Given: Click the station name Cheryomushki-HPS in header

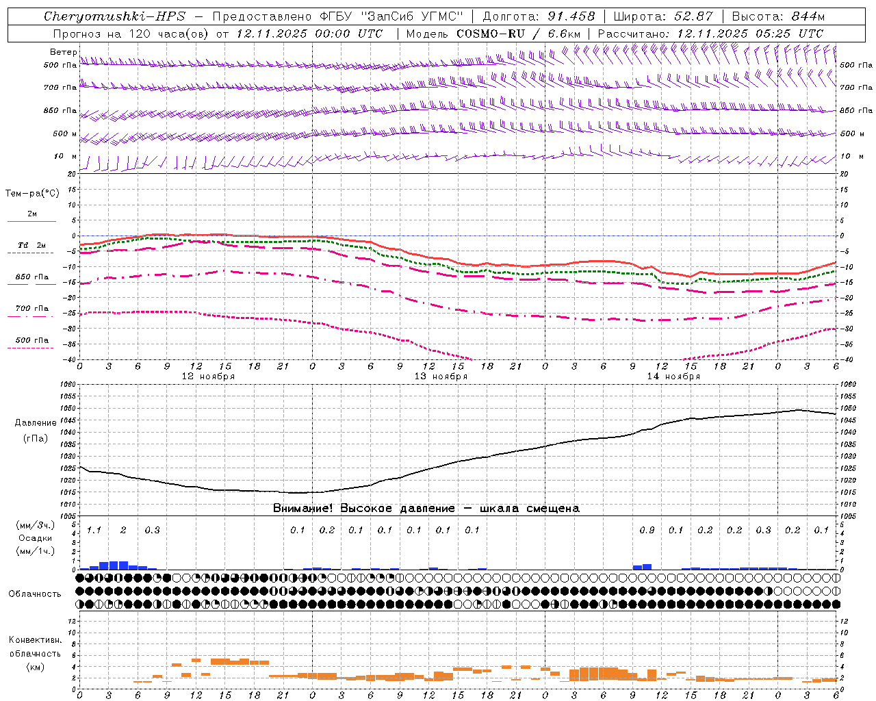Looking at the screenshot, I should [x=114, y=16].
